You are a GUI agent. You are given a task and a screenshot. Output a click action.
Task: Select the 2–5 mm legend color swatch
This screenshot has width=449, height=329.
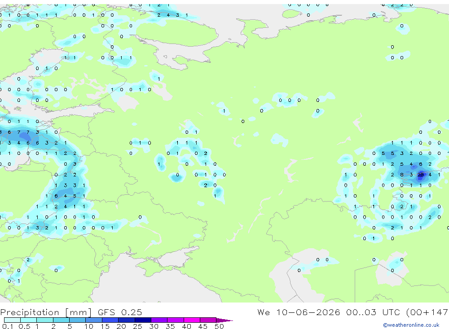61,320
